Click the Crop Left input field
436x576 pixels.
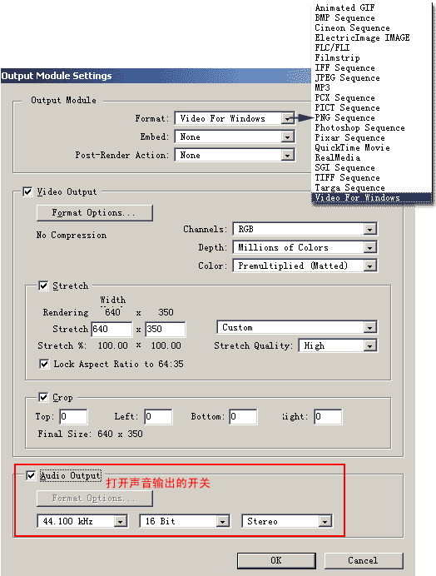pos(158,416)
